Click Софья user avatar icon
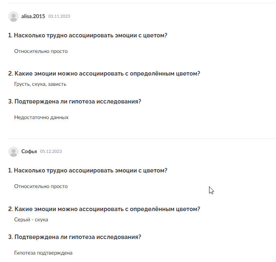The width and height of the screenshot is (276, 262). 14,152
